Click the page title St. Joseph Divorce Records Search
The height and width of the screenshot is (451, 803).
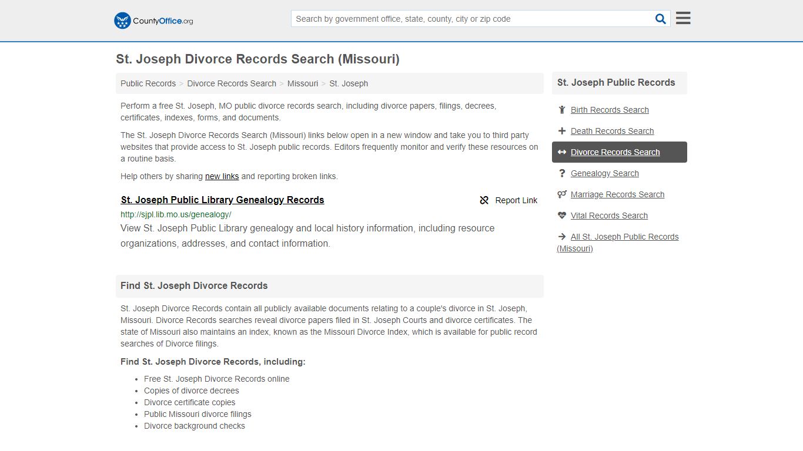pyautogui.click(x=257, y=59)
